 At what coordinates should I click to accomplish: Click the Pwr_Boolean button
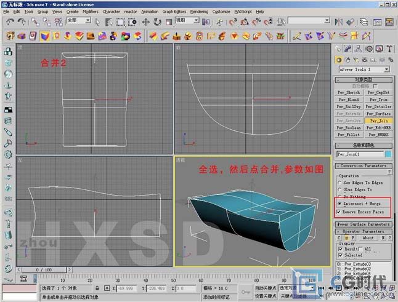click(x=349, y=128)
